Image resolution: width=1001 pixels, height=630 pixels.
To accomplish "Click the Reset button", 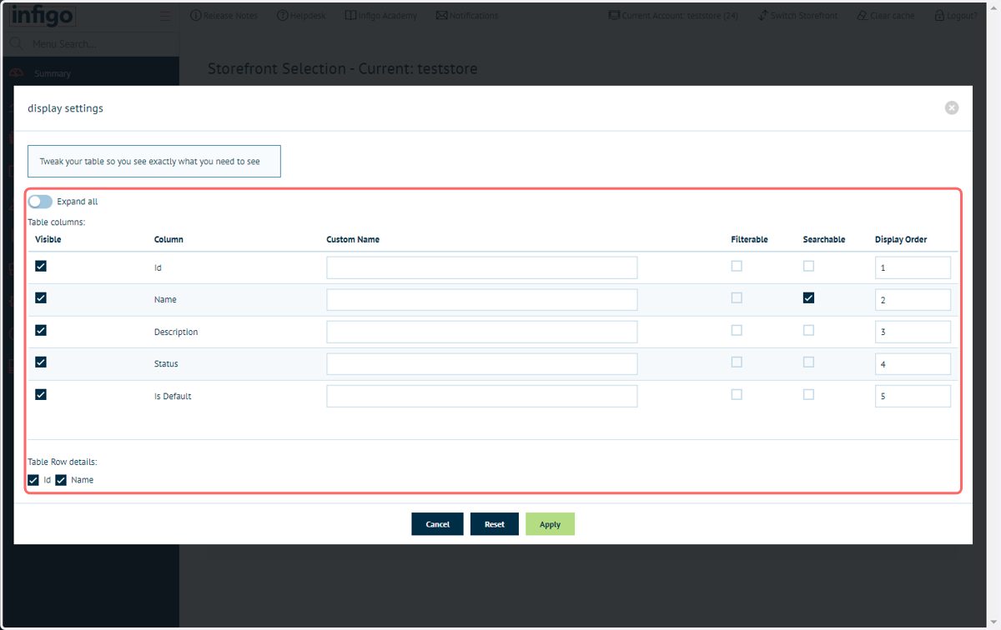I will click(x=495, y=524).
